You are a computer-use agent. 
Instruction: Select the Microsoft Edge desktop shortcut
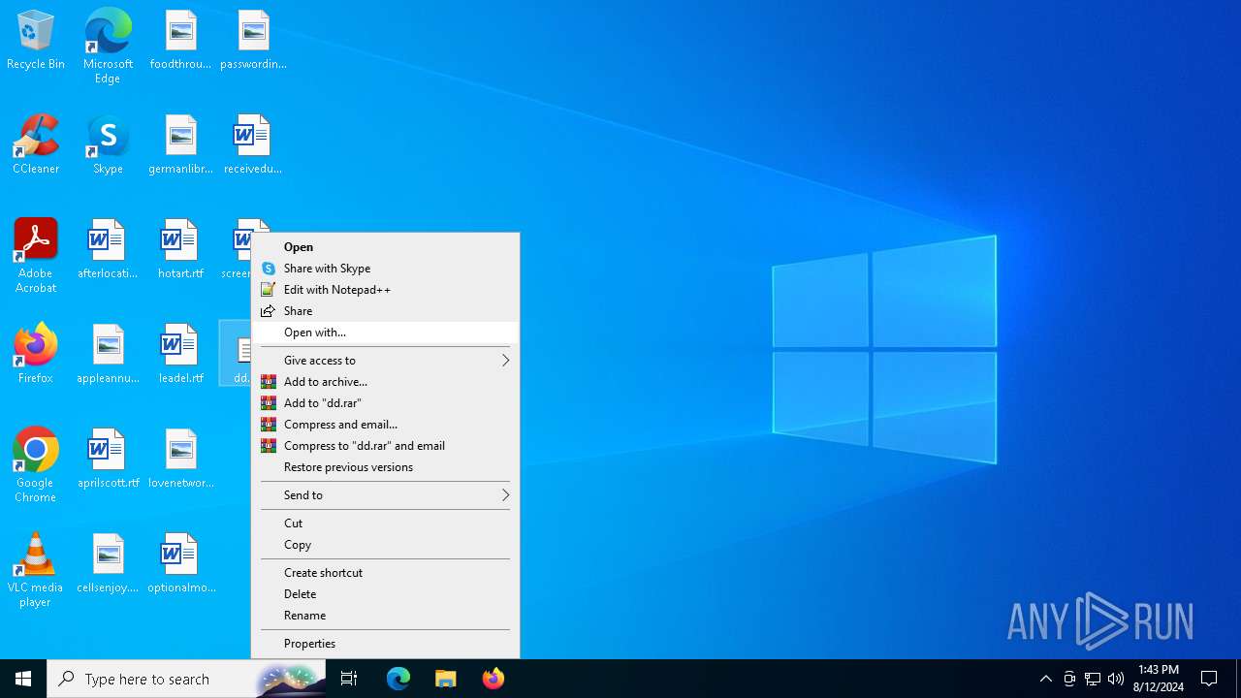tap(108, 47)
